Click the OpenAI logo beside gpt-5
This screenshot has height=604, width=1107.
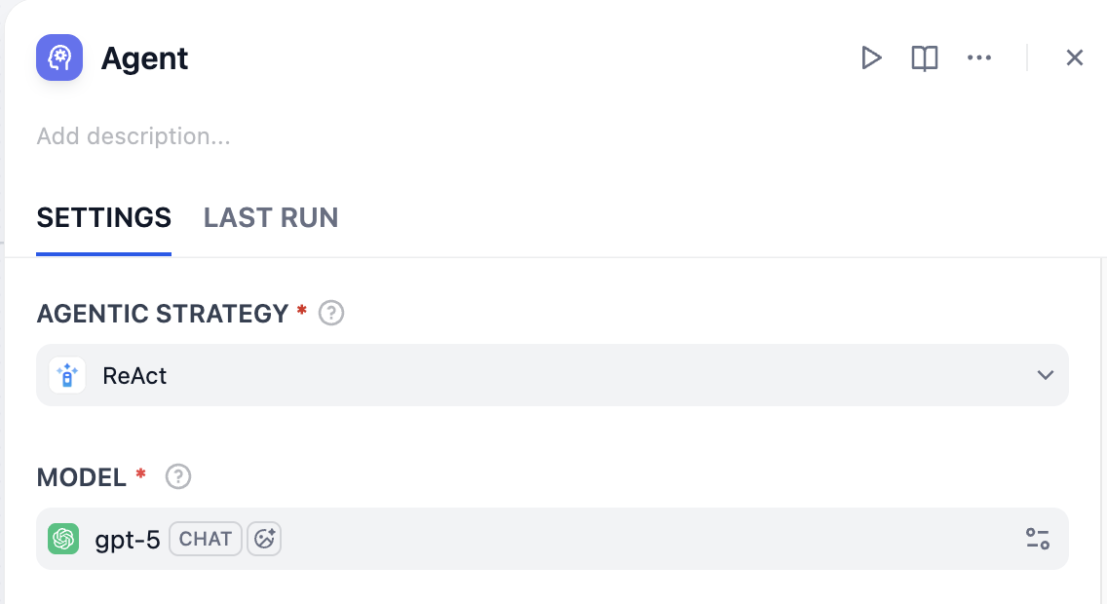(64, 539)
